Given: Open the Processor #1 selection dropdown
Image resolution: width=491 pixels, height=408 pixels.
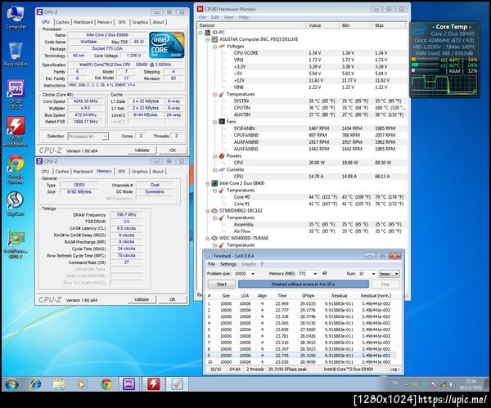Looking at the screenshot, I should 106,137.
